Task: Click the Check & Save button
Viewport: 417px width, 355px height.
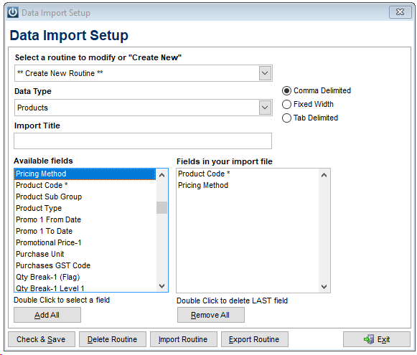Action: click(42, 339)
